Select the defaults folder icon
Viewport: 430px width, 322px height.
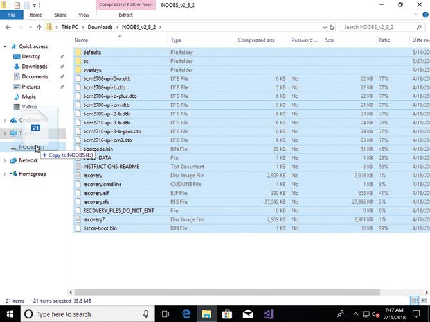pyautogui.click(x=78, y=52)
